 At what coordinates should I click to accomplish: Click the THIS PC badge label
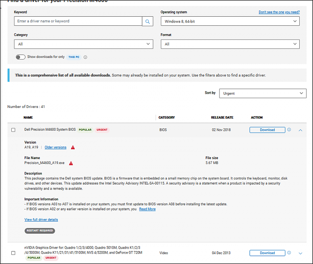(x=73, y=57)
